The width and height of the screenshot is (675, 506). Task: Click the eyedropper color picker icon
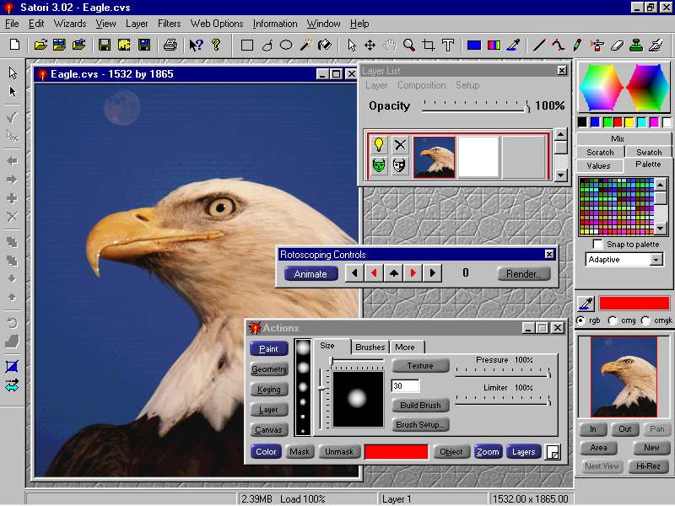tap(585, 304)
